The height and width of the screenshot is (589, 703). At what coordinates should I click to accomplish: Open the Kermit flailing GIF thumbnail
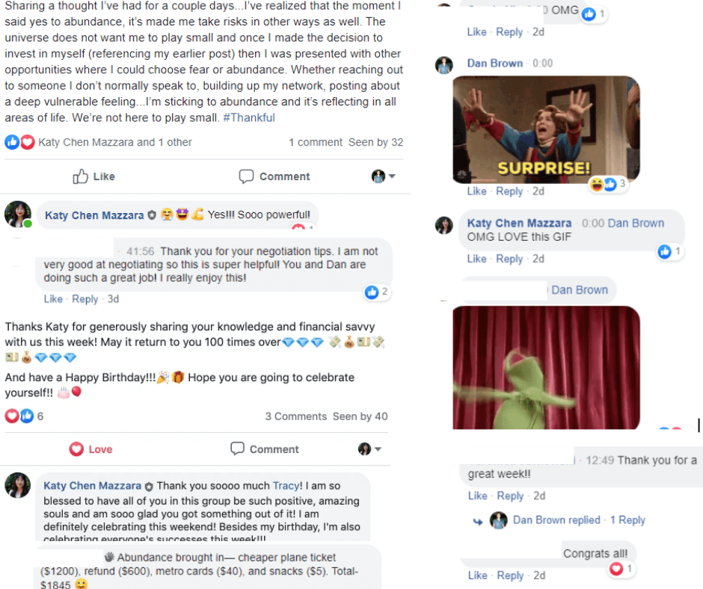546,368
